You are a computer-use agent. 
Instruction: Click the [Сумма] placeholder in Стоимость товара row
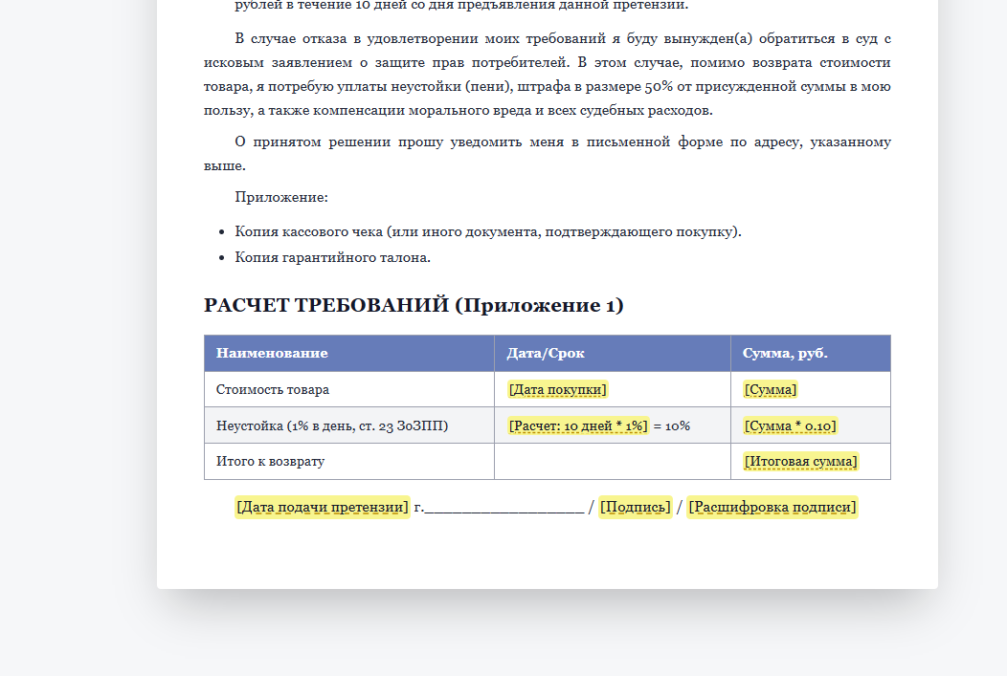click(770, 389)
